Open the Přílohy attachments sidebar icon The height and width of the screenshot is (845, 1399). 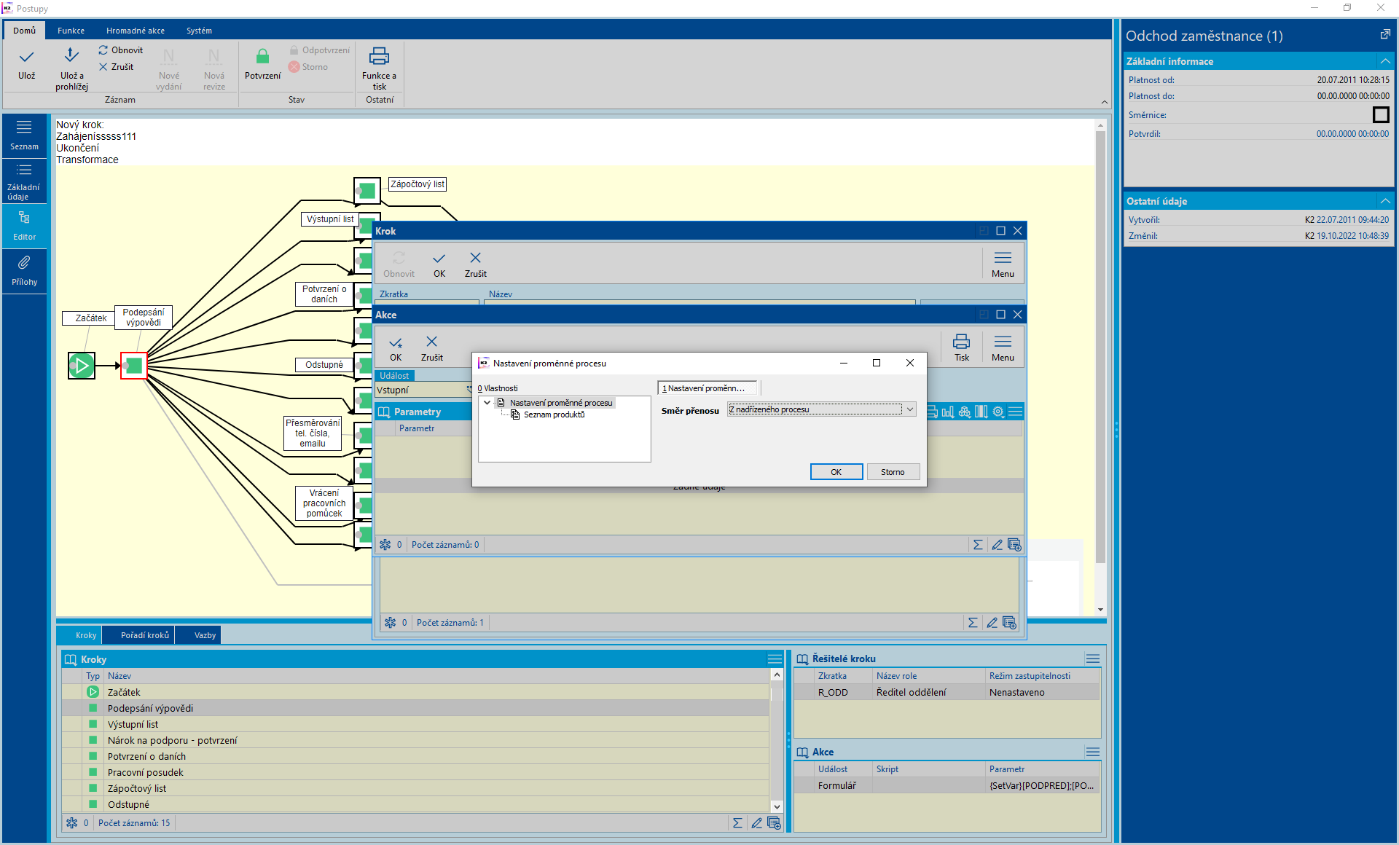click(x=24, y=263)
